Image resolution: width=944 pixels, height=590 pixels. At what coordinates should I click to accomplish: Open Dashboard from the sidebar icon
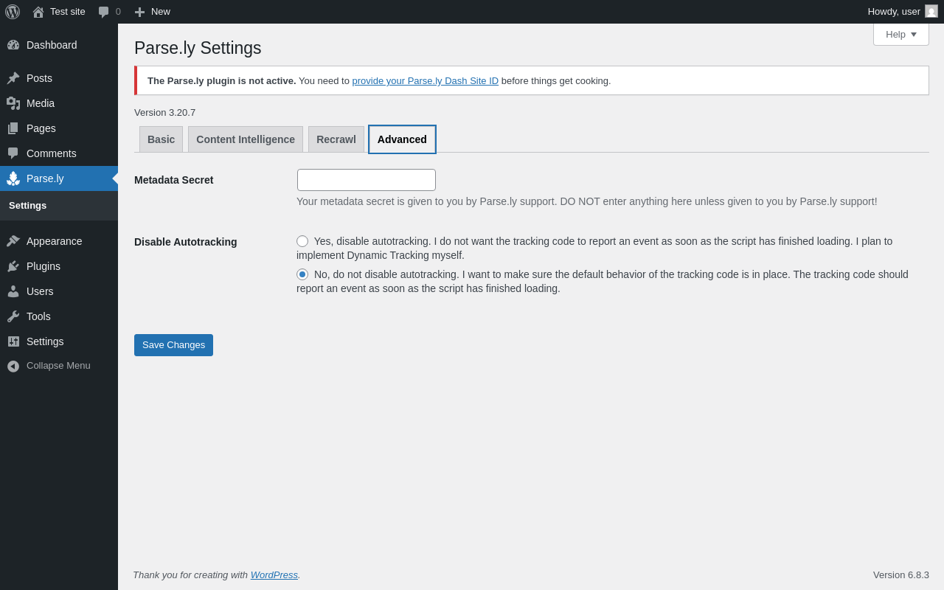(x=13, y=45)
